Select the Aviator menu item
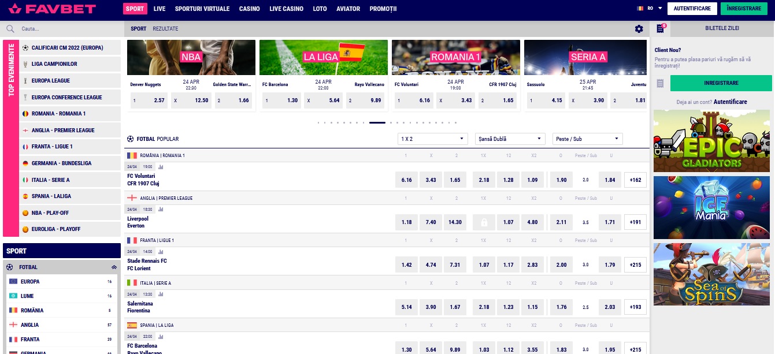Screen dimensions: 775x354 pos(348,9)
